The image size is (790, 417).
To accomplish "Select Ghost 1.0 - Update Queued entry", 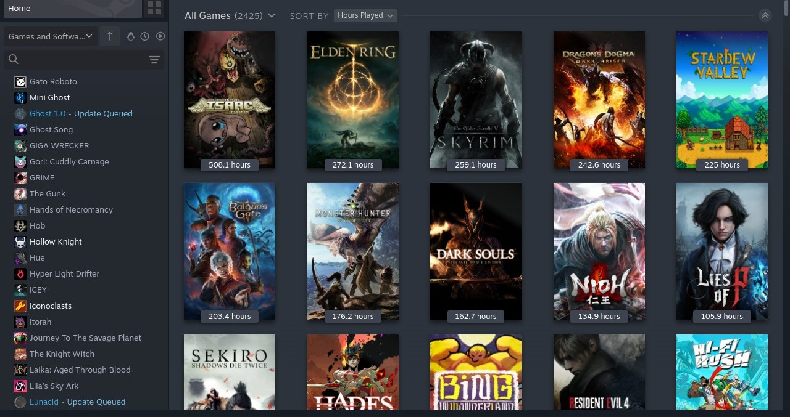I will tap(81, 113).
